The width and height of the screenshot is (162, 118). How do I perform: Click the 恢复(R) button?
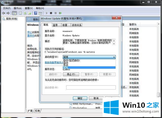[107, 74]
